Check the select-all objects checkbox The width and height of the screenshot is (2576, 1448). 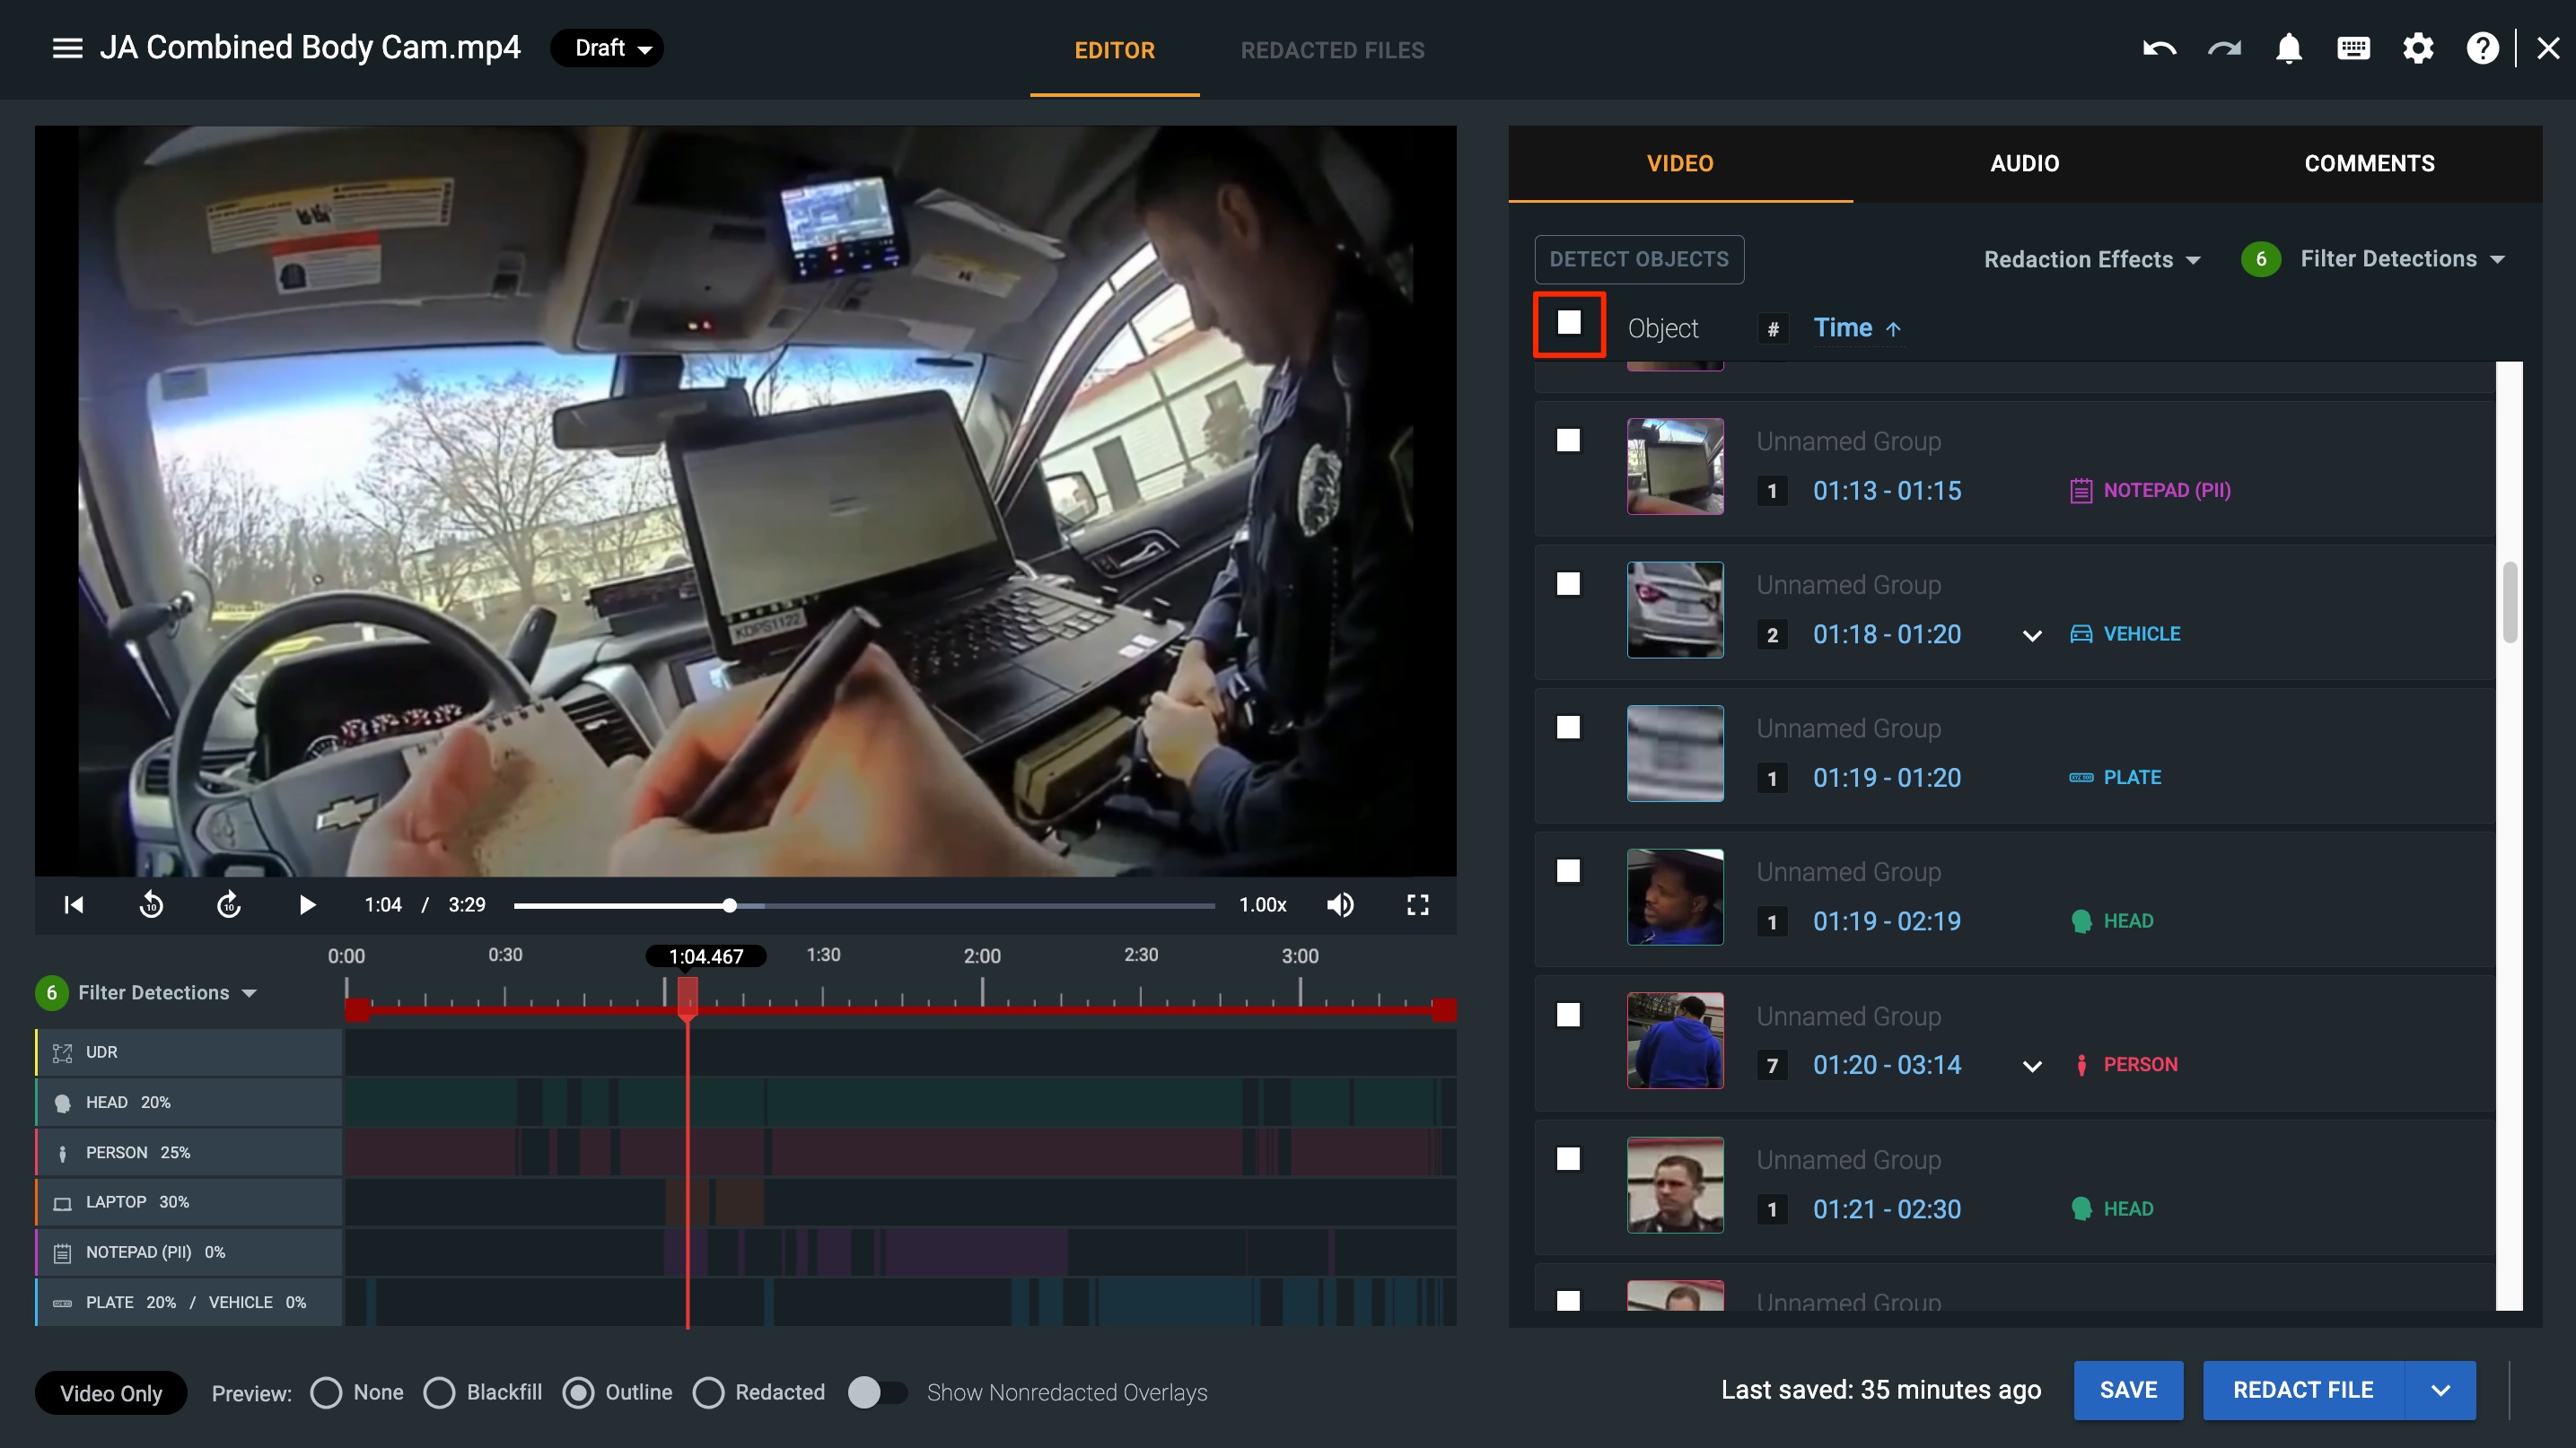[1568, 323]
